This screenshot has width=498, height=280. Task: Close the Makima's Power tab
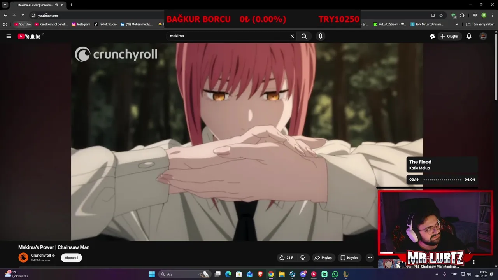coord(62,5)
